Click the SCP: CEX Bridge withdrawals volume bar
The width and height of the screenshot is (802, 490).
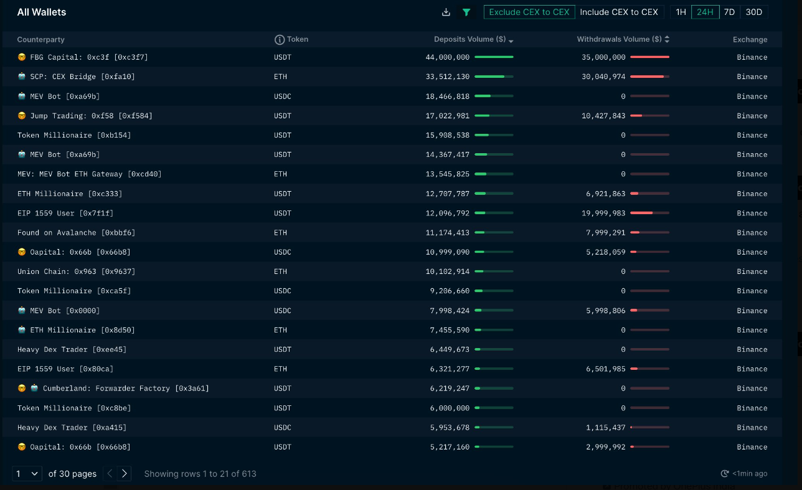(x=649, y=77)
